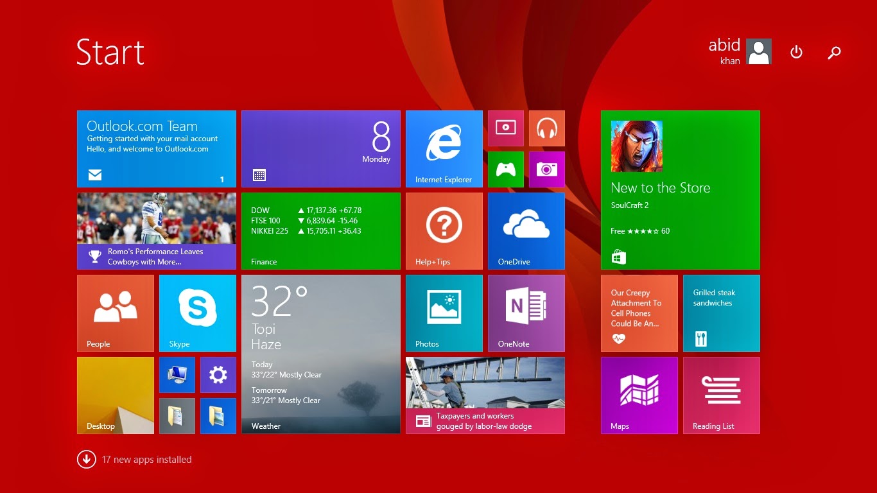Click the user avatar picture
877x493 pixels.
pos(759,51)
